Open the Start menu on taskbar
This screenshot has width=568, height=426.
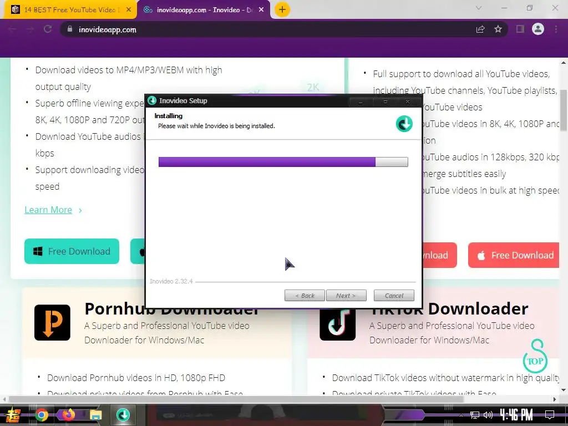tap(13, 415)
